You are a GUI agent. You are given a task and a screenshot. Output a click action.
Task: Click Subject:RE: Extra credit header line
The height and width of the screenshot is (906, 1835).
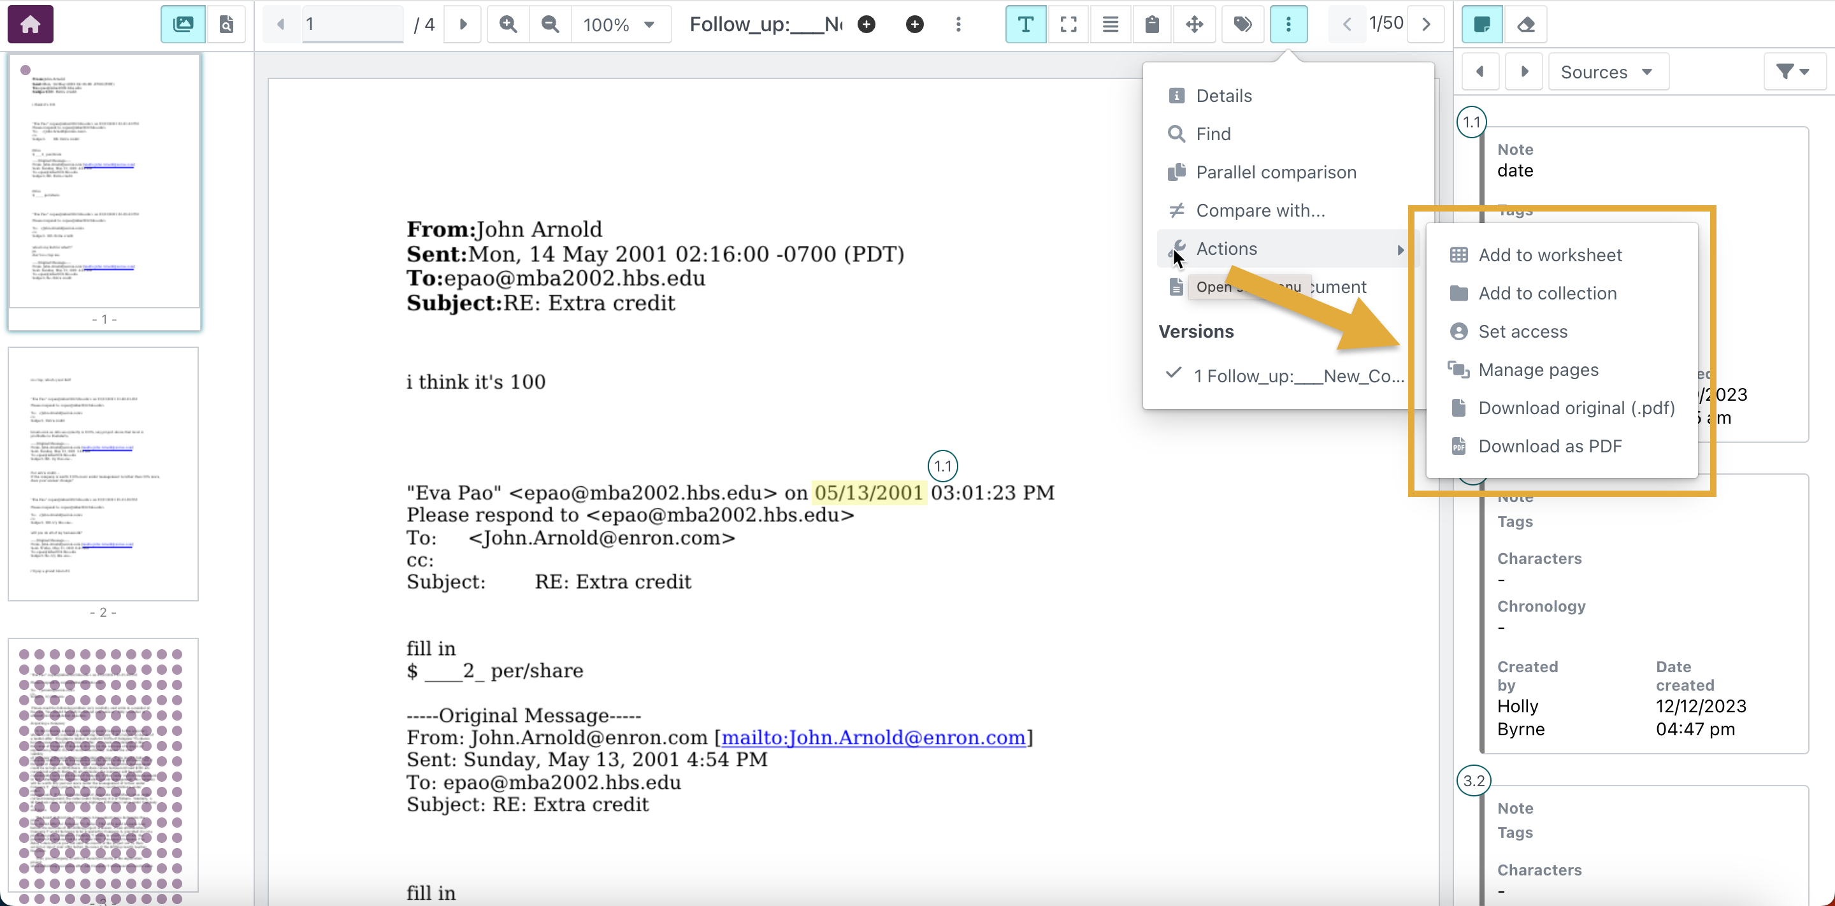pyautogui.click(x=541, y=303)
